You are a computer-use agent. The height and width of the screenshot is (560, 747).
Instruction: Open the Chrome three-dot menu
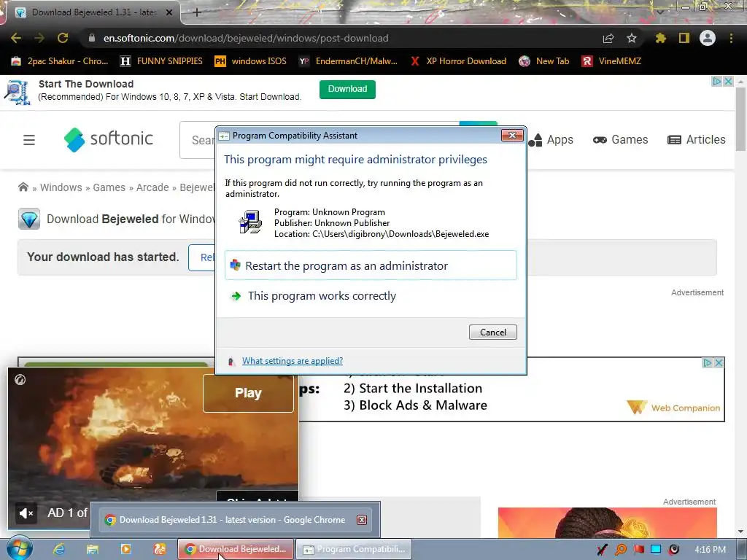731,38
